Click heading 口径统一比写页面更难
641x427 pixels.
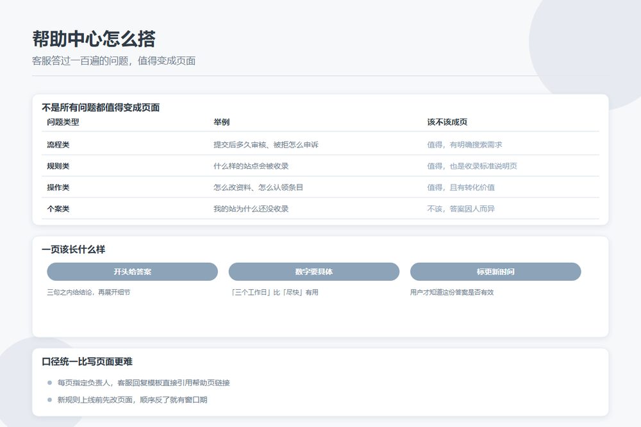click(x=87, y=362)
